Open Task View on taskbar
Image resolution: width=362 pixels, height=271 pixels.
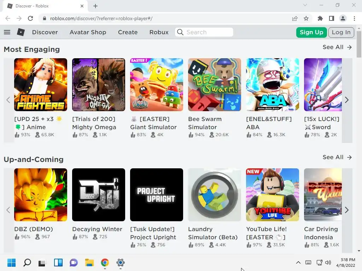point(42,263)
